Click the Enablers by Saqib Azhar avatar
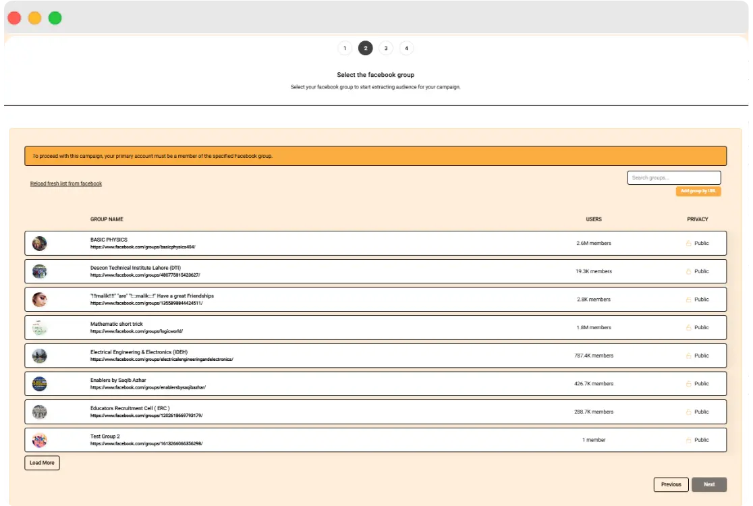The height and width of the screenshot is (506, 753). (39, 384)
